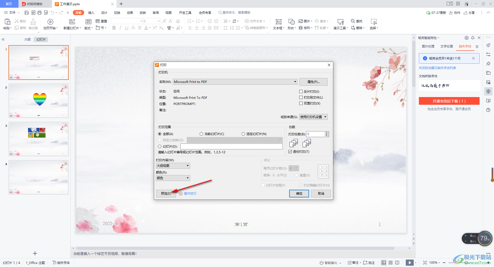494x267 pixels.
Task: Click the save icon in the quick toolbar
Action: [x=27, y=13]
